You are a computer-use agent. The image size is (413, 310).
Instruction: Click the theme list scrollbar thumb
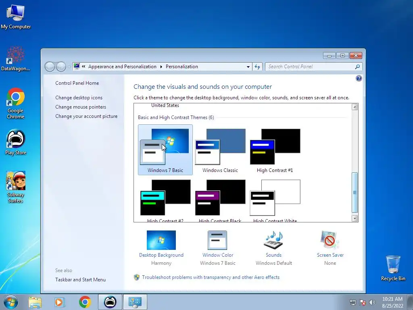[x=355, y=193]
